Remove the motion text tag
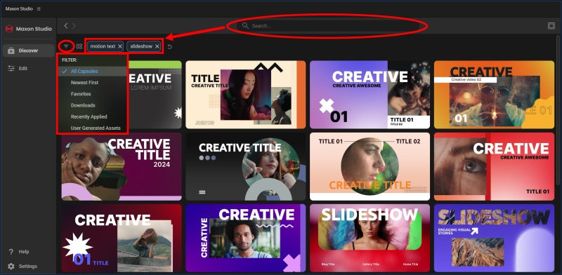 (119, 46)
